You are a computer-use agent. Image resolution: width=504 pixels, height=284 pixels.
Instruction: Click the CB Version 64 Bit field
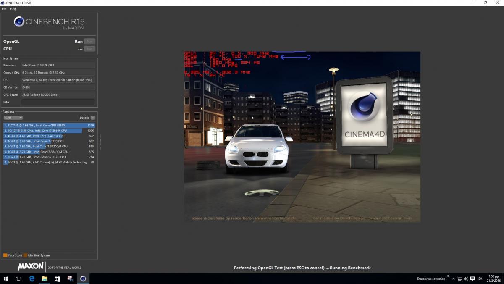point(58,87)
